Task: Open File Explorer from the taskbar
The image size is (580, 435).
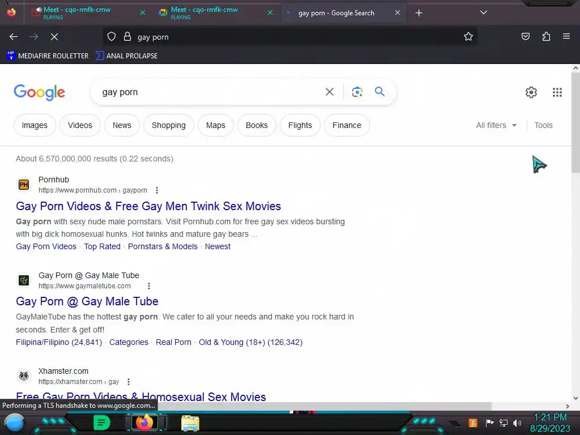Action: coord(190,423)
